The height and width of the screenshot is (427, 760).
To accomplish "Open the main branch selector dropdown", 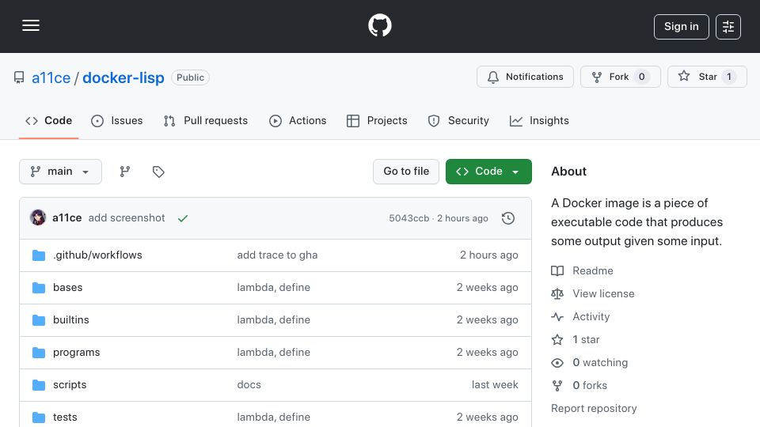I will coord(61,172).
